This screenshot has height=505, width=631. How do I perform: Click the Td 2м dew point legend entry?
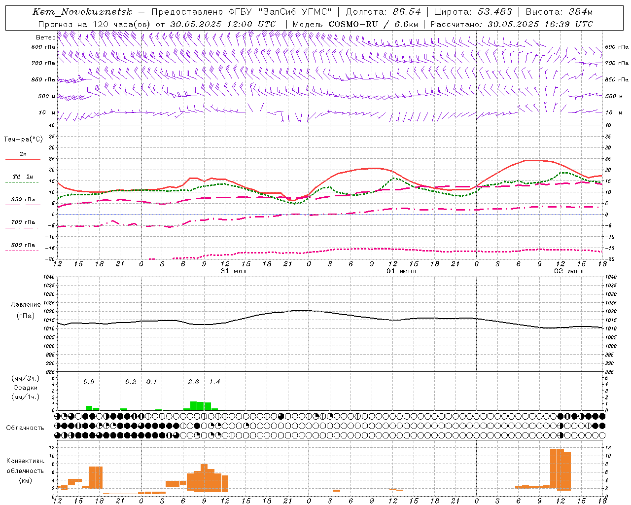pos(23,177)
